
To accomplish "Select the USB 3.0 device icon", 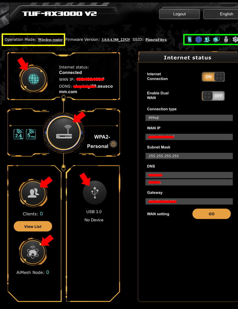I will tap(94, 193).
